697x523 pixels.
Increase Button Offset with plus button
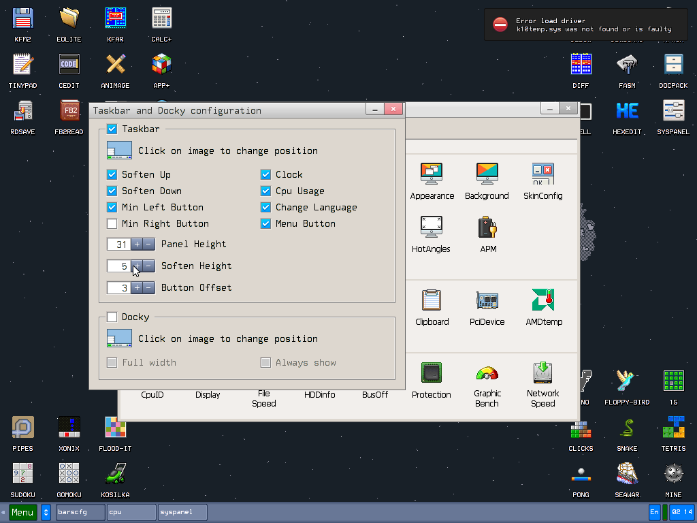click(137, 287)
